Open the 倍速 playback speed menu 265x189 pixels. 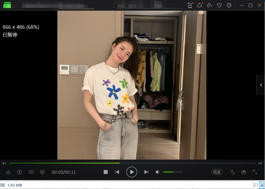[x=217, y=172]
